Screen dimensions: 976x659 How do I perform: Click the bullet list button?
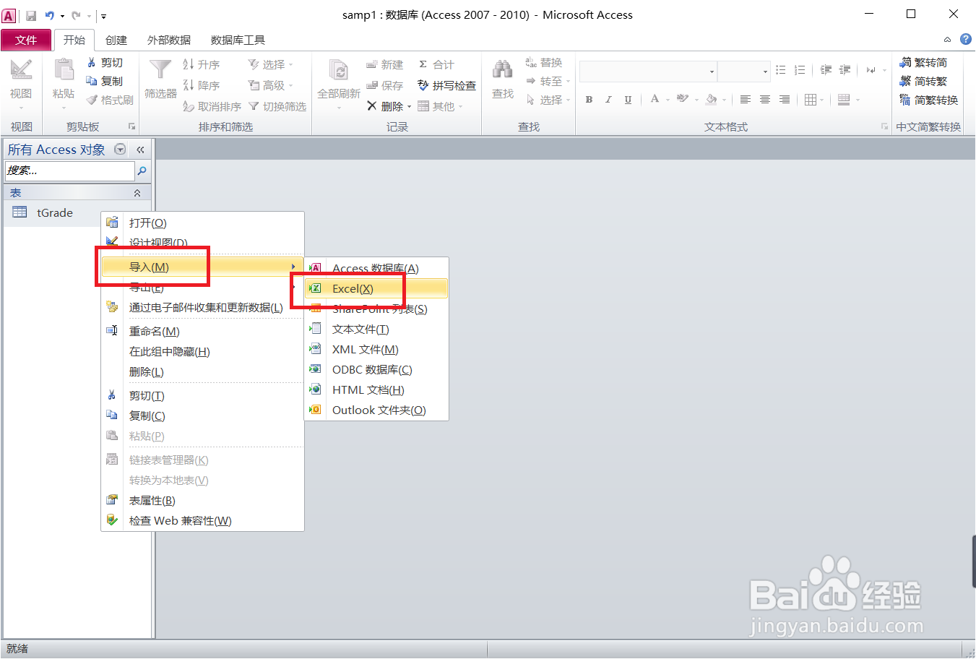[x=780, y=70]
